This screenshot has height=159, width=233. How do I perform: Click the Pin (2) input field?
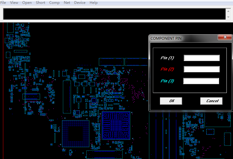(x=202, y=69)
